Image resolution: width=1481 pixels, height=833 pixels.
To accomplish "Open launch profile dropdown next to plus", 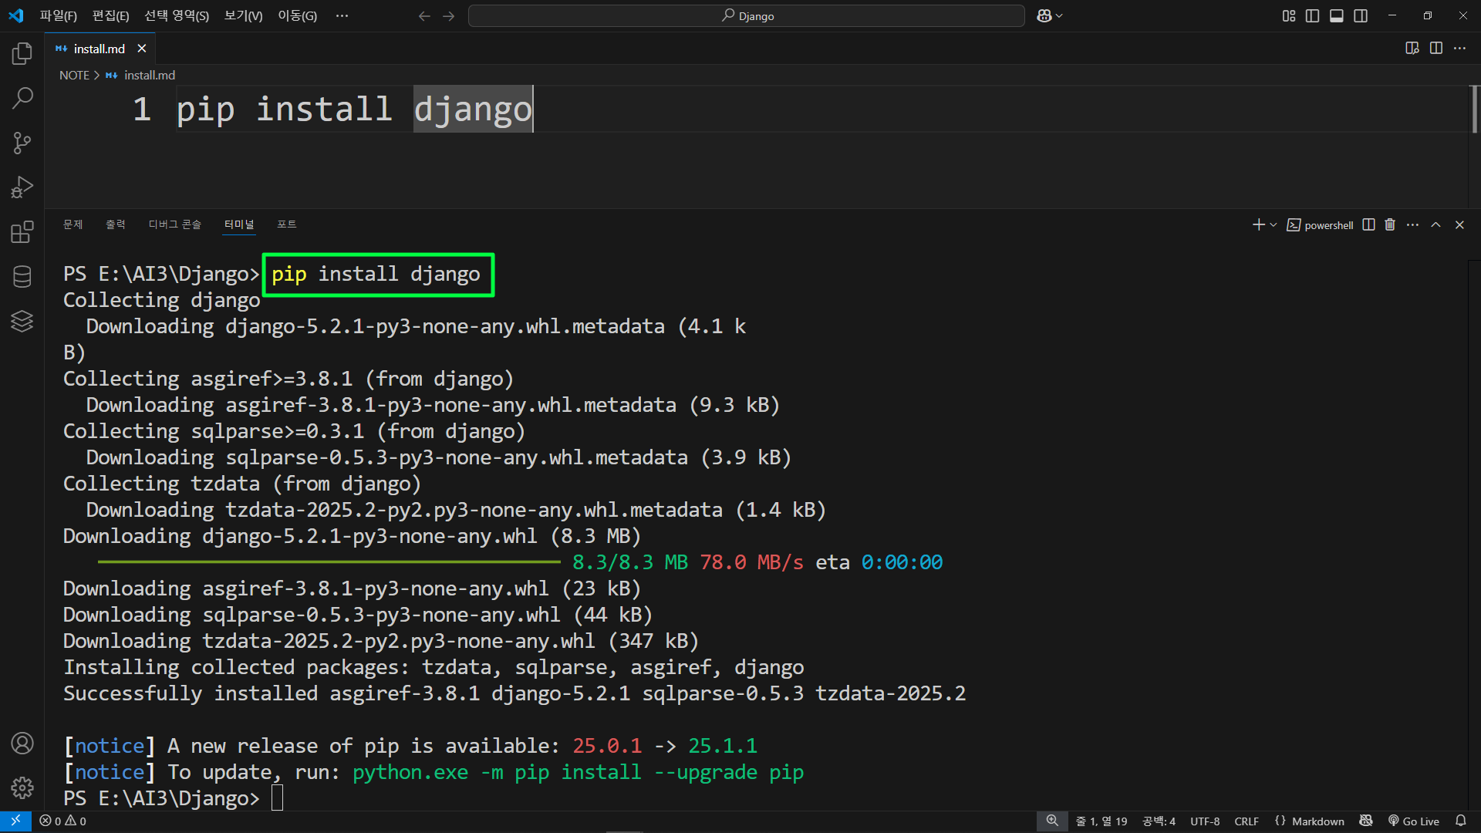I will [x=1274, y=225].
